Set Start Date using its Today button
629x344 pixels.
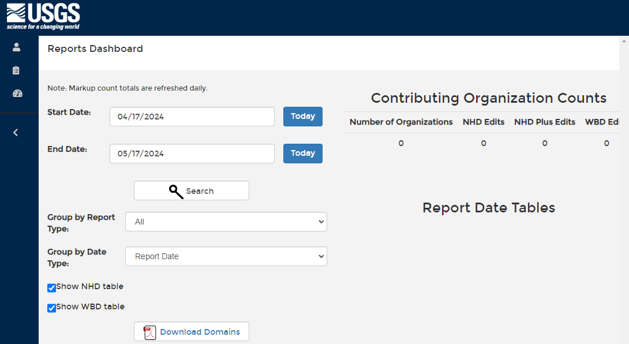coord(302,117)
